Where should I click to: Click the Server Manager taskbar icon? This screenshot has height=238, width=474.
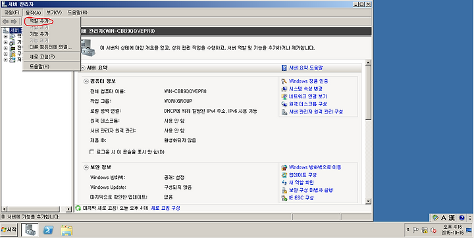[x=30, y=230]
